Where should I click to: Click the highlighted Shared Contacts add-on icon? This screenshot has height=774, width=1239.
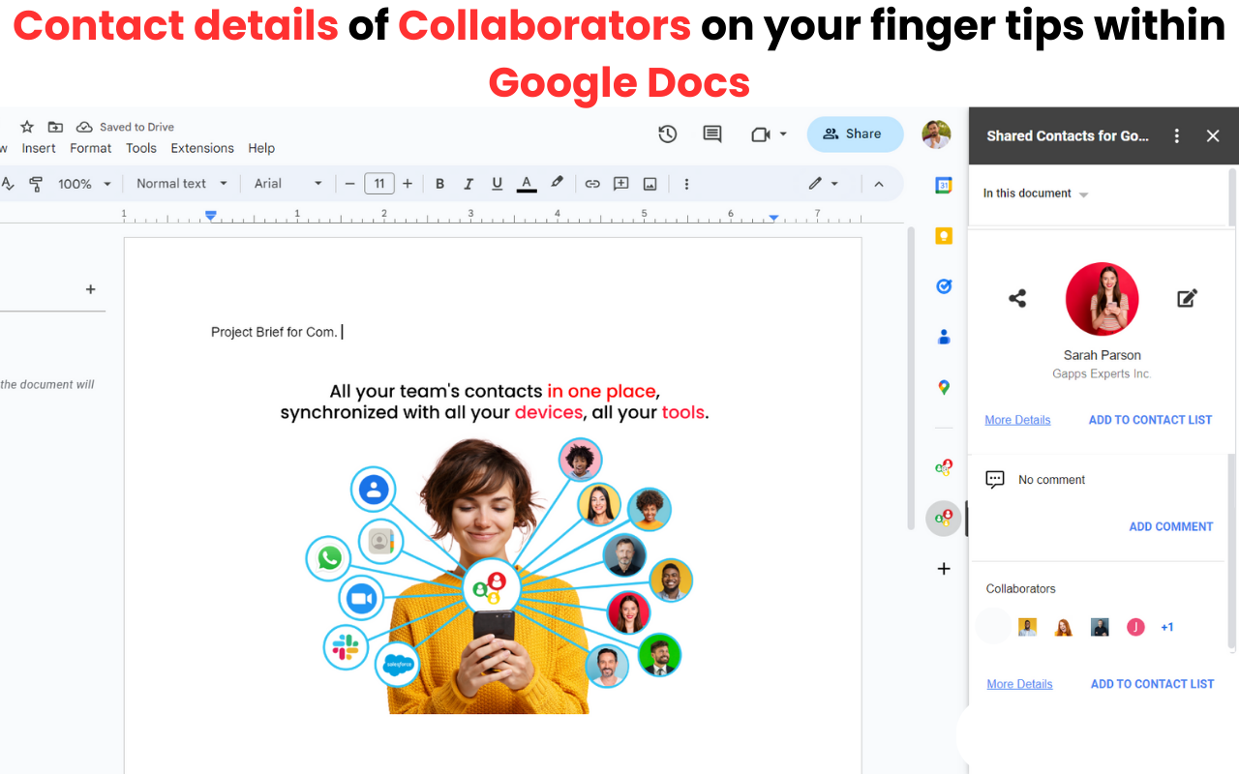pyautogui.click(x=944, y=519)
